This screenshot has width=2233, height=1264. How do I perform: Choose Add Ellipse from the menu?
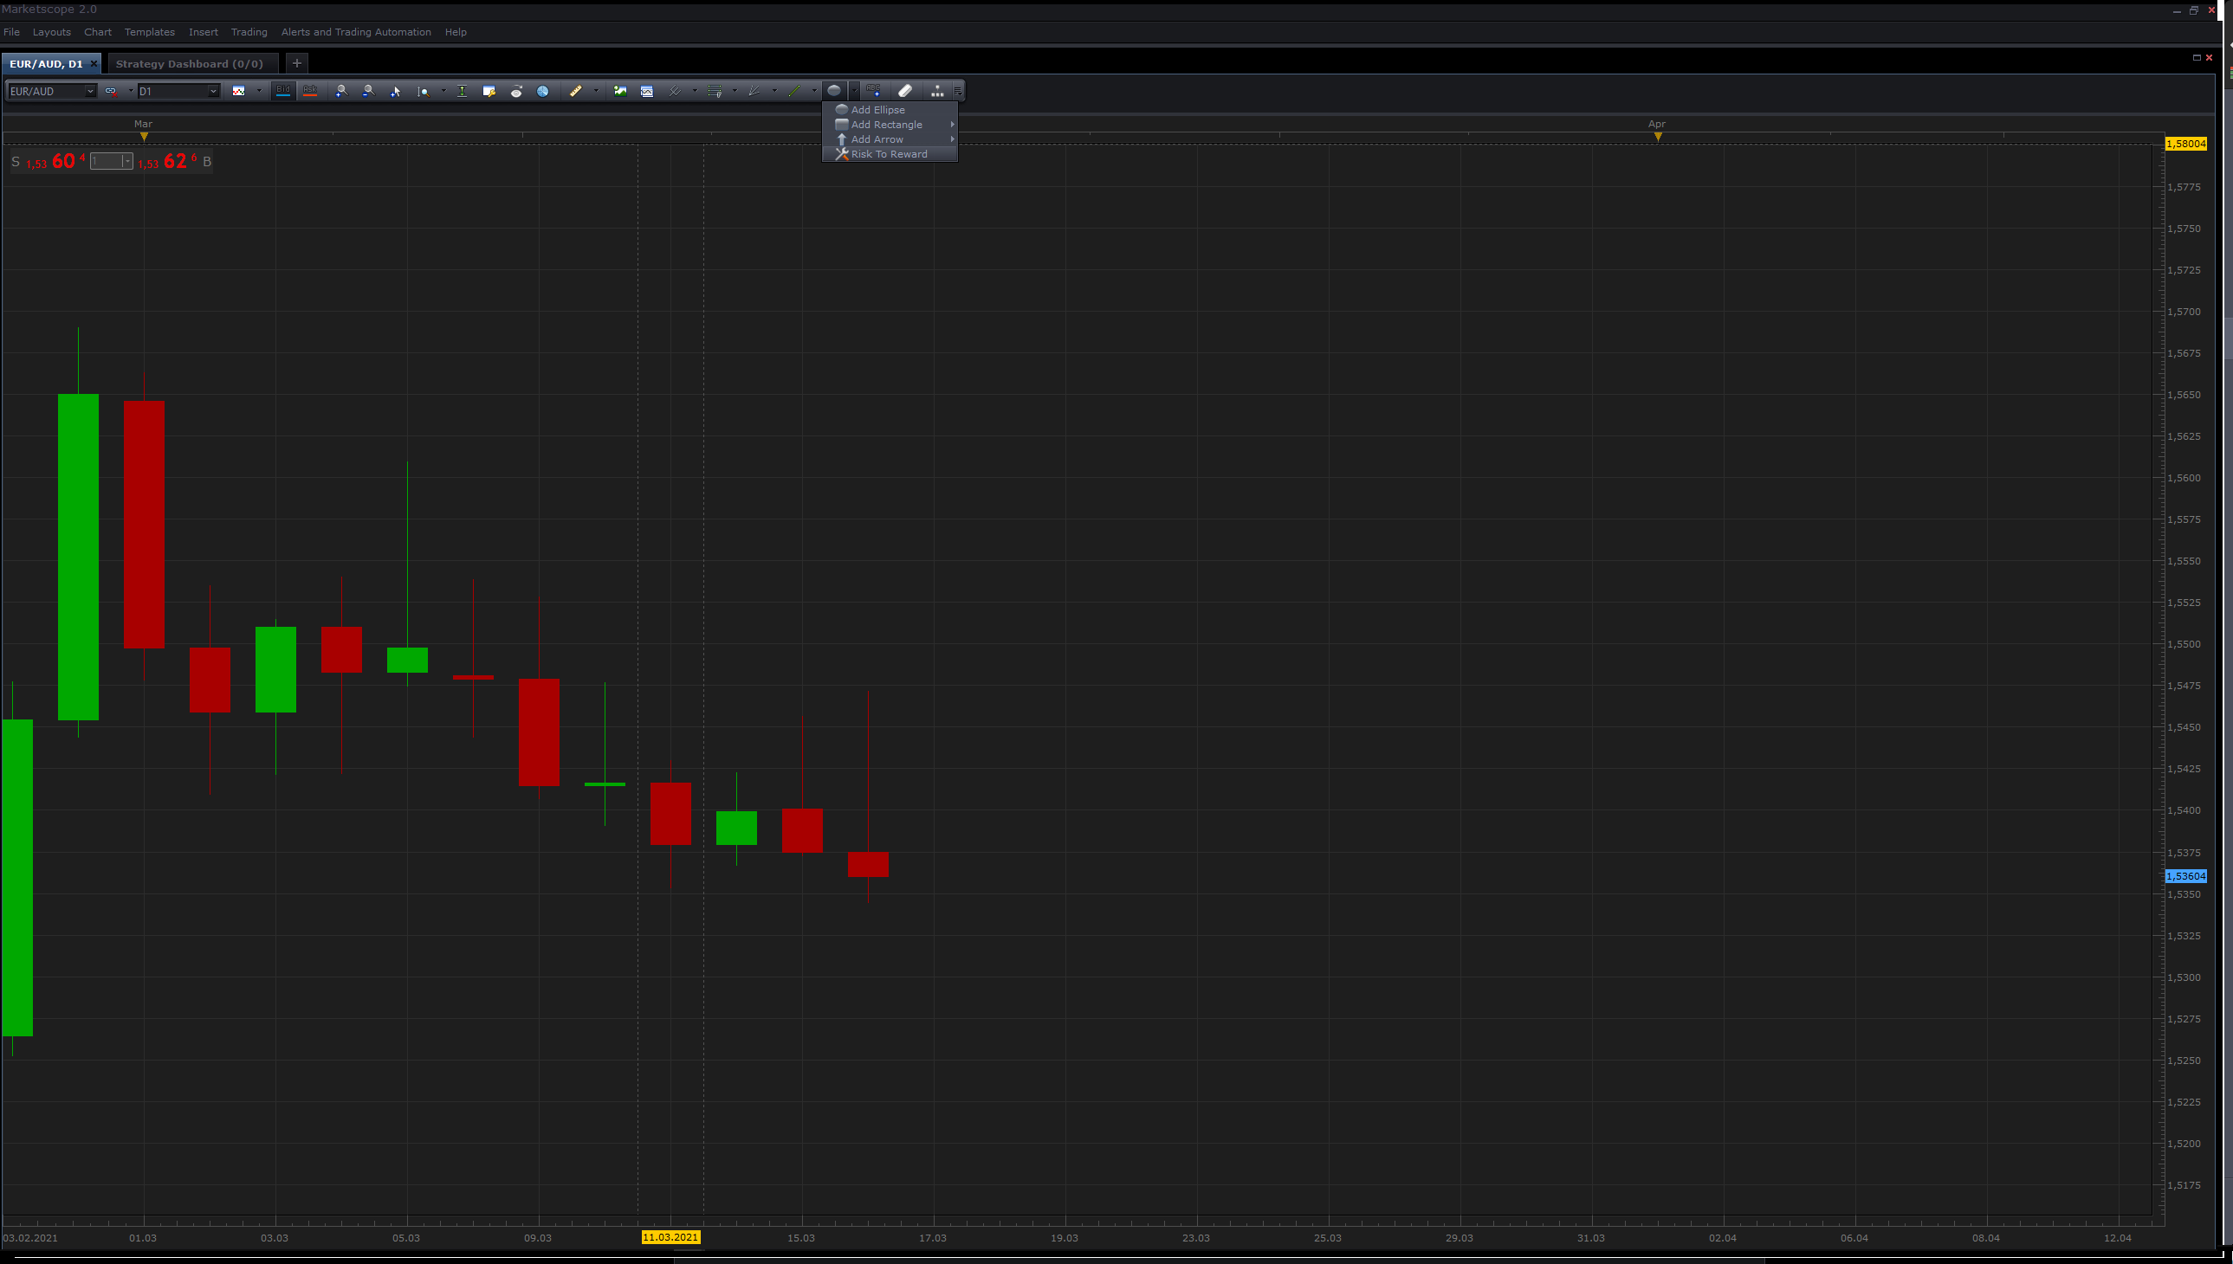(890, 110)
